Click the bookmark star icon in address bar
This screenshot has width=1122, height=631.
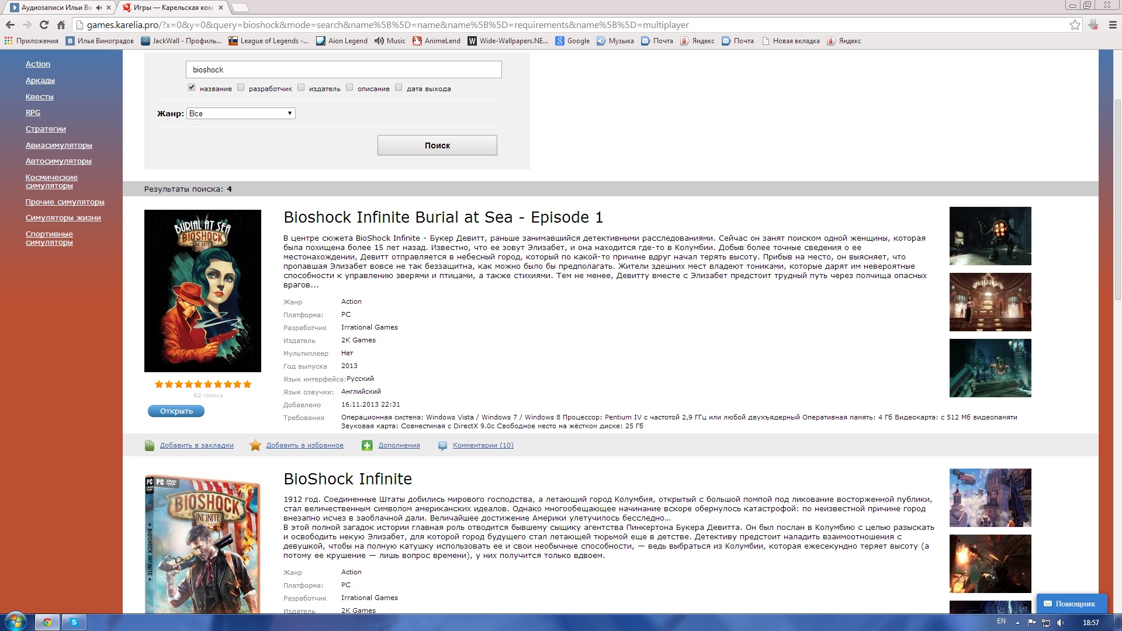click(1074, 25)
